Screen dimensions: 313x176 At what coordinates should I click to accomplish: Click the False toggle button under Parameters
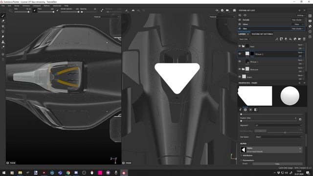pyautogui.click(x=277, y=164)
